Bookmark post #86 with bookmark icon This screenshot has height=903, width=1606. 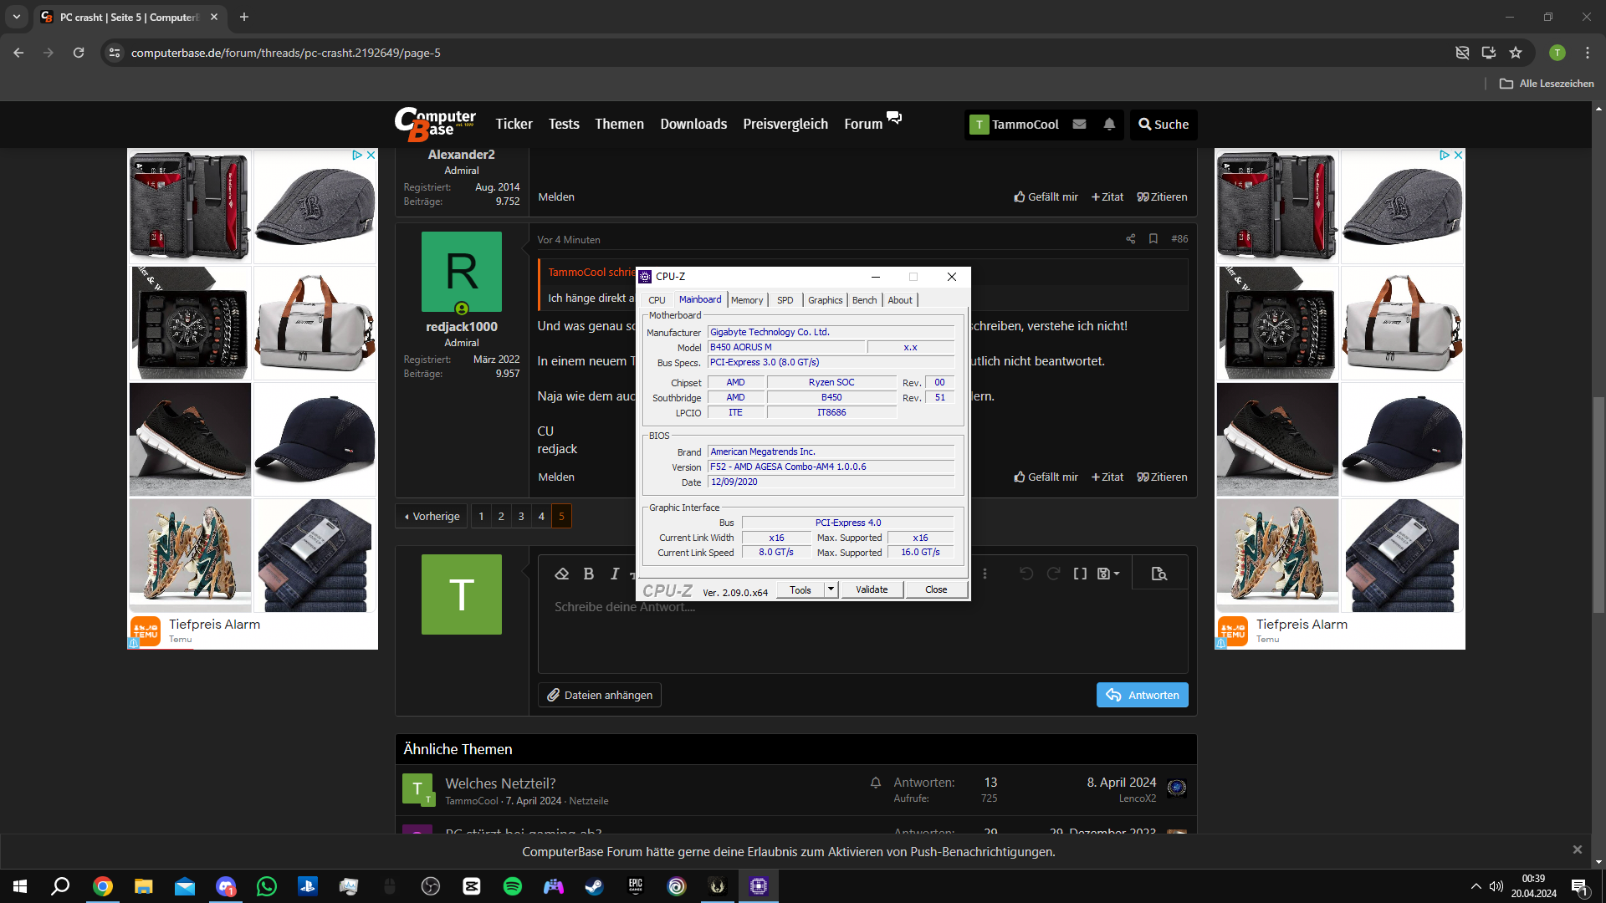[1153, 239]
